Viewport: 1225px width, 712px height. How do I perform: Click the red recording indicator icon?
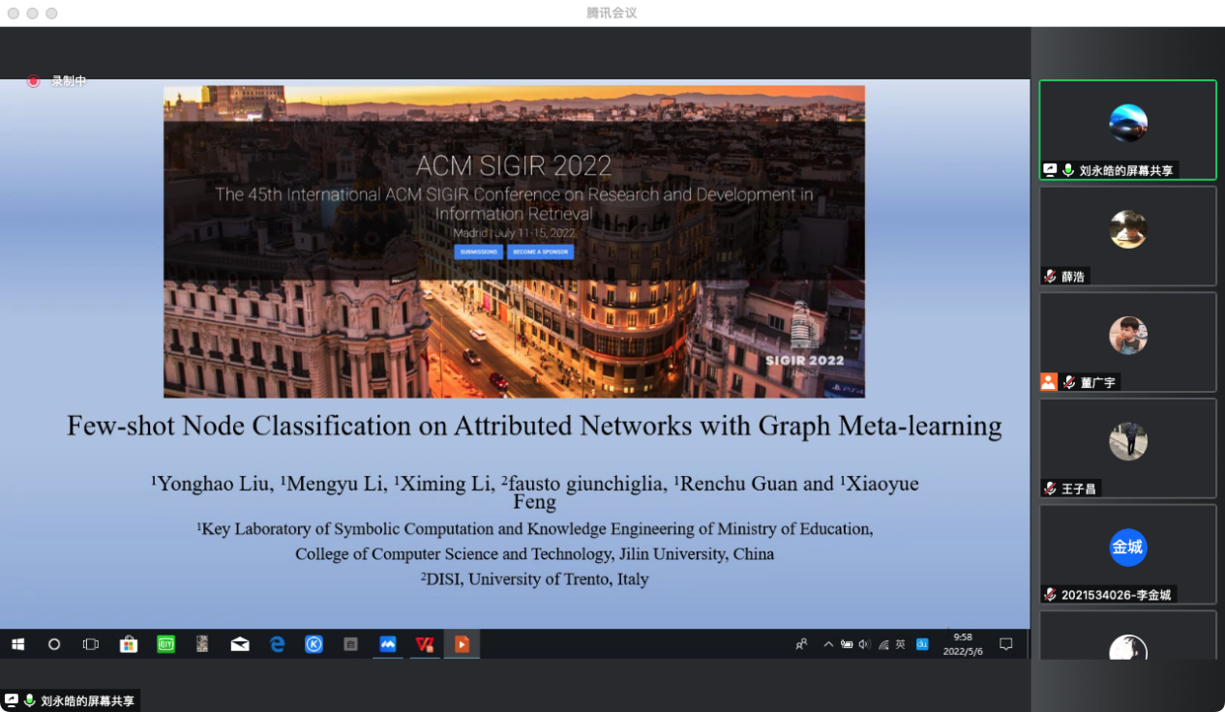pos(33,81)
